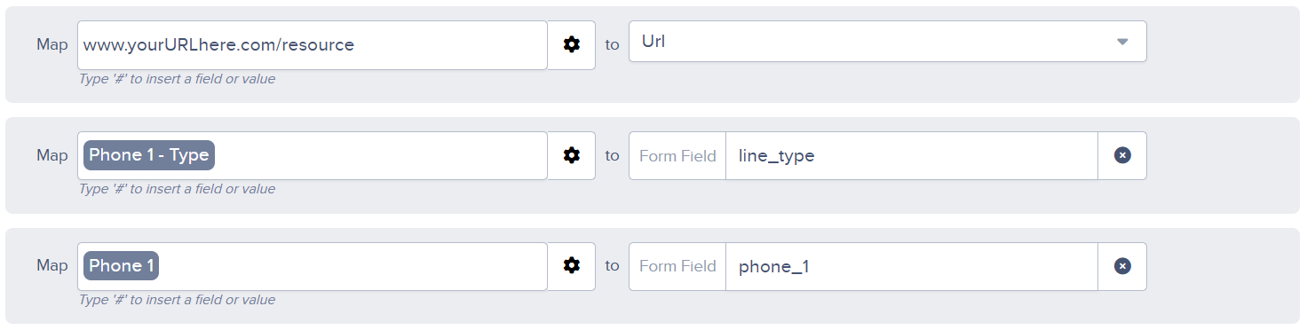The height and width of the screenshot is (330, 1307).
Task: Open the Url target selector
Action: (x=888, y=42)
